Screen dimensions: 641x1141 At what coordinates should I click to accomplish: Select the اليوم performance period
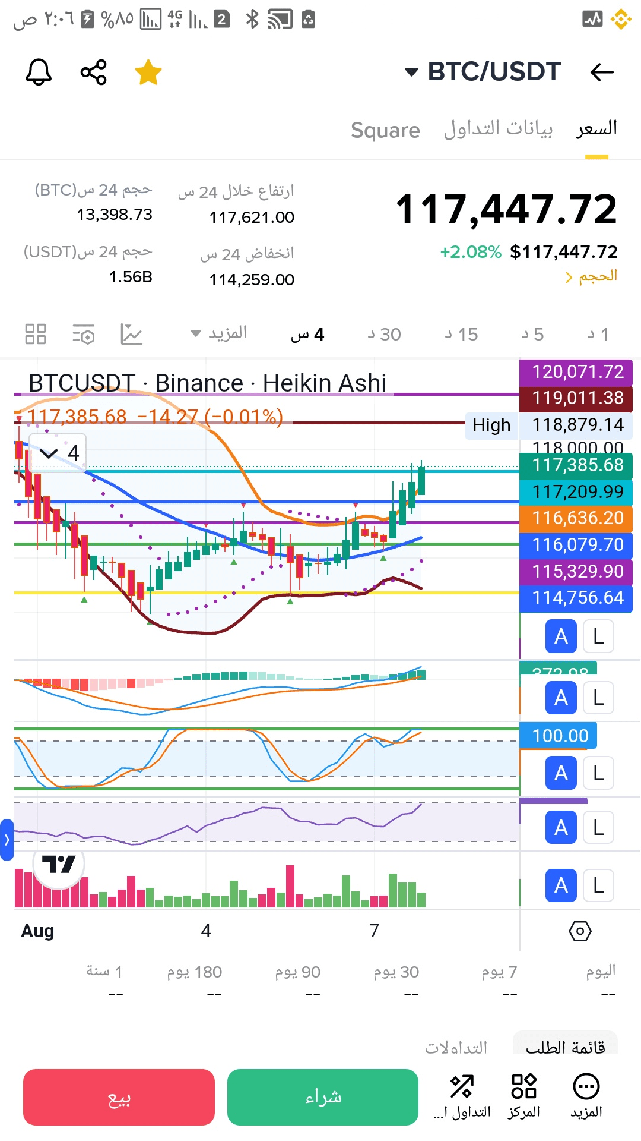601,981
